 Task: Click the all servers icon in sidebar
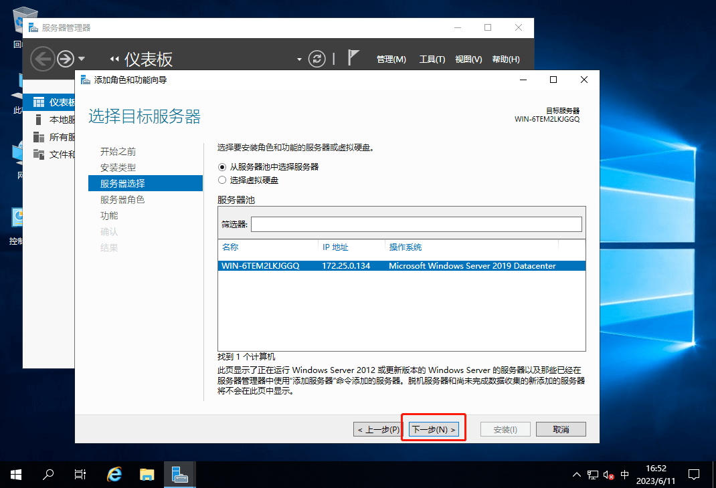click(38, 137)
